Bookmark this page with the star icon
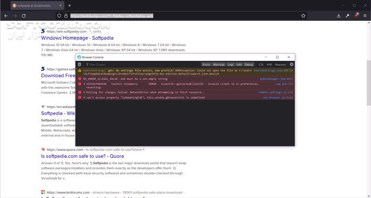This screenshot has height=198, width=371. coord(303,16)
